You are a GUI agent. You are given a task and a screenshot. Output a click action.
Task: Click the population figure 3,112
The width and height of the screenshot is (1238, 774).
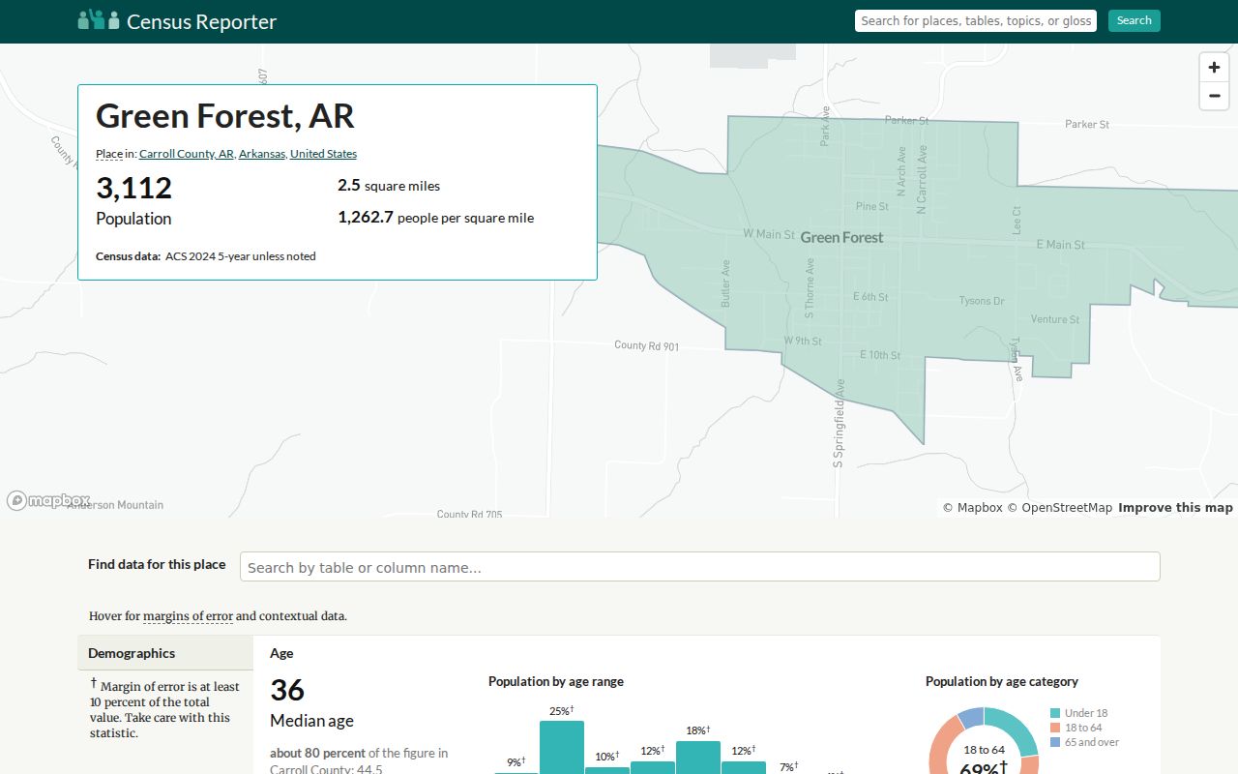point(133,188)
